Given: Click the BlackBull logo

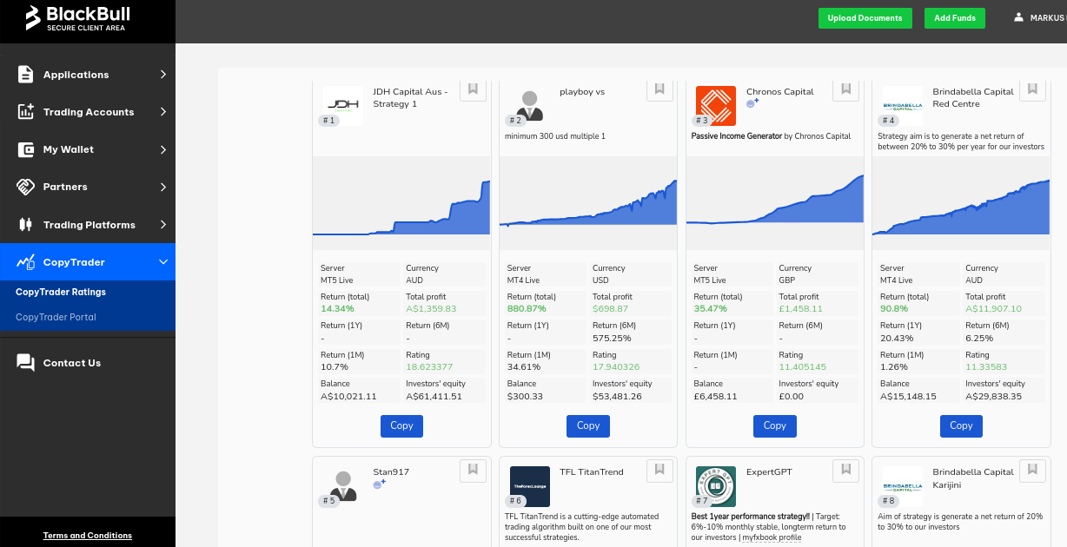Looking at the screenshot, I should click(x=77, y=18).
